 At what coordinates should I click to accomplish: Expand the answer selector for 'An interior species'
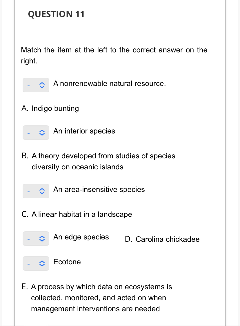click(x=36, y=133)
